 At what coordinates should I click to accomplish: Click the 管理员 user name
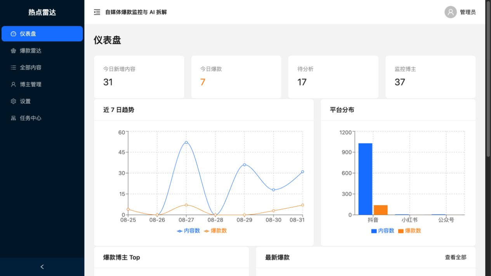pos(468,12)
